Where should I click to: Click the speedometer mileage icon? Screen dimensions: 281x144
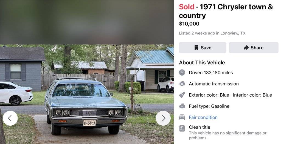coord(182,73)
